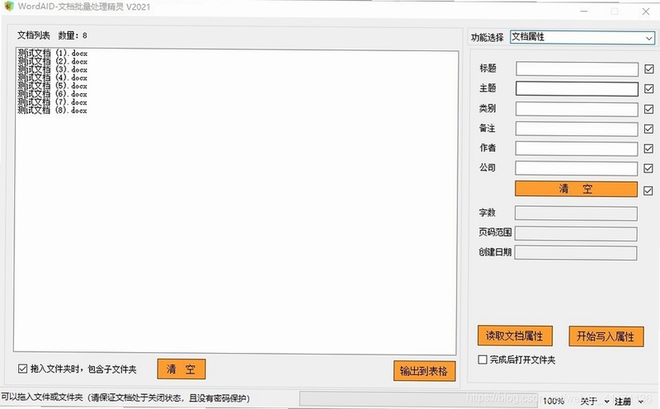Open the 关于 dropdown in status bar

pos(594,401)
